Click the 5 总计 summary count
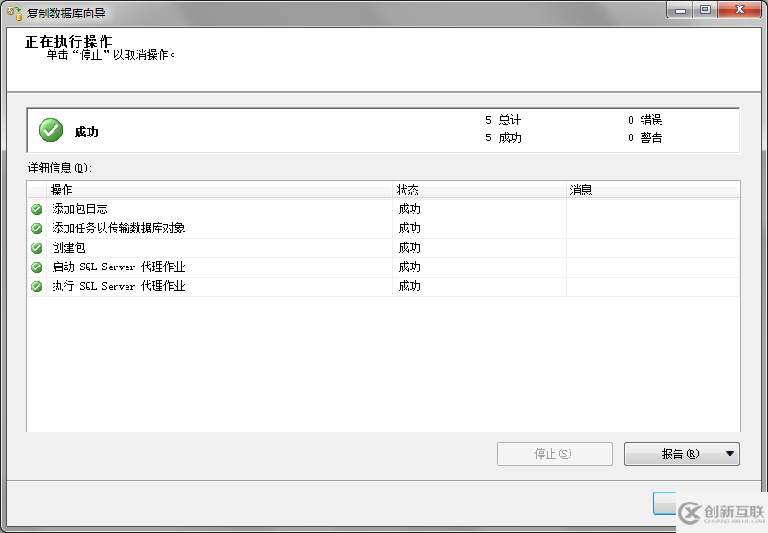Screen dimensions: 768x533 click(x=503, y=120)
